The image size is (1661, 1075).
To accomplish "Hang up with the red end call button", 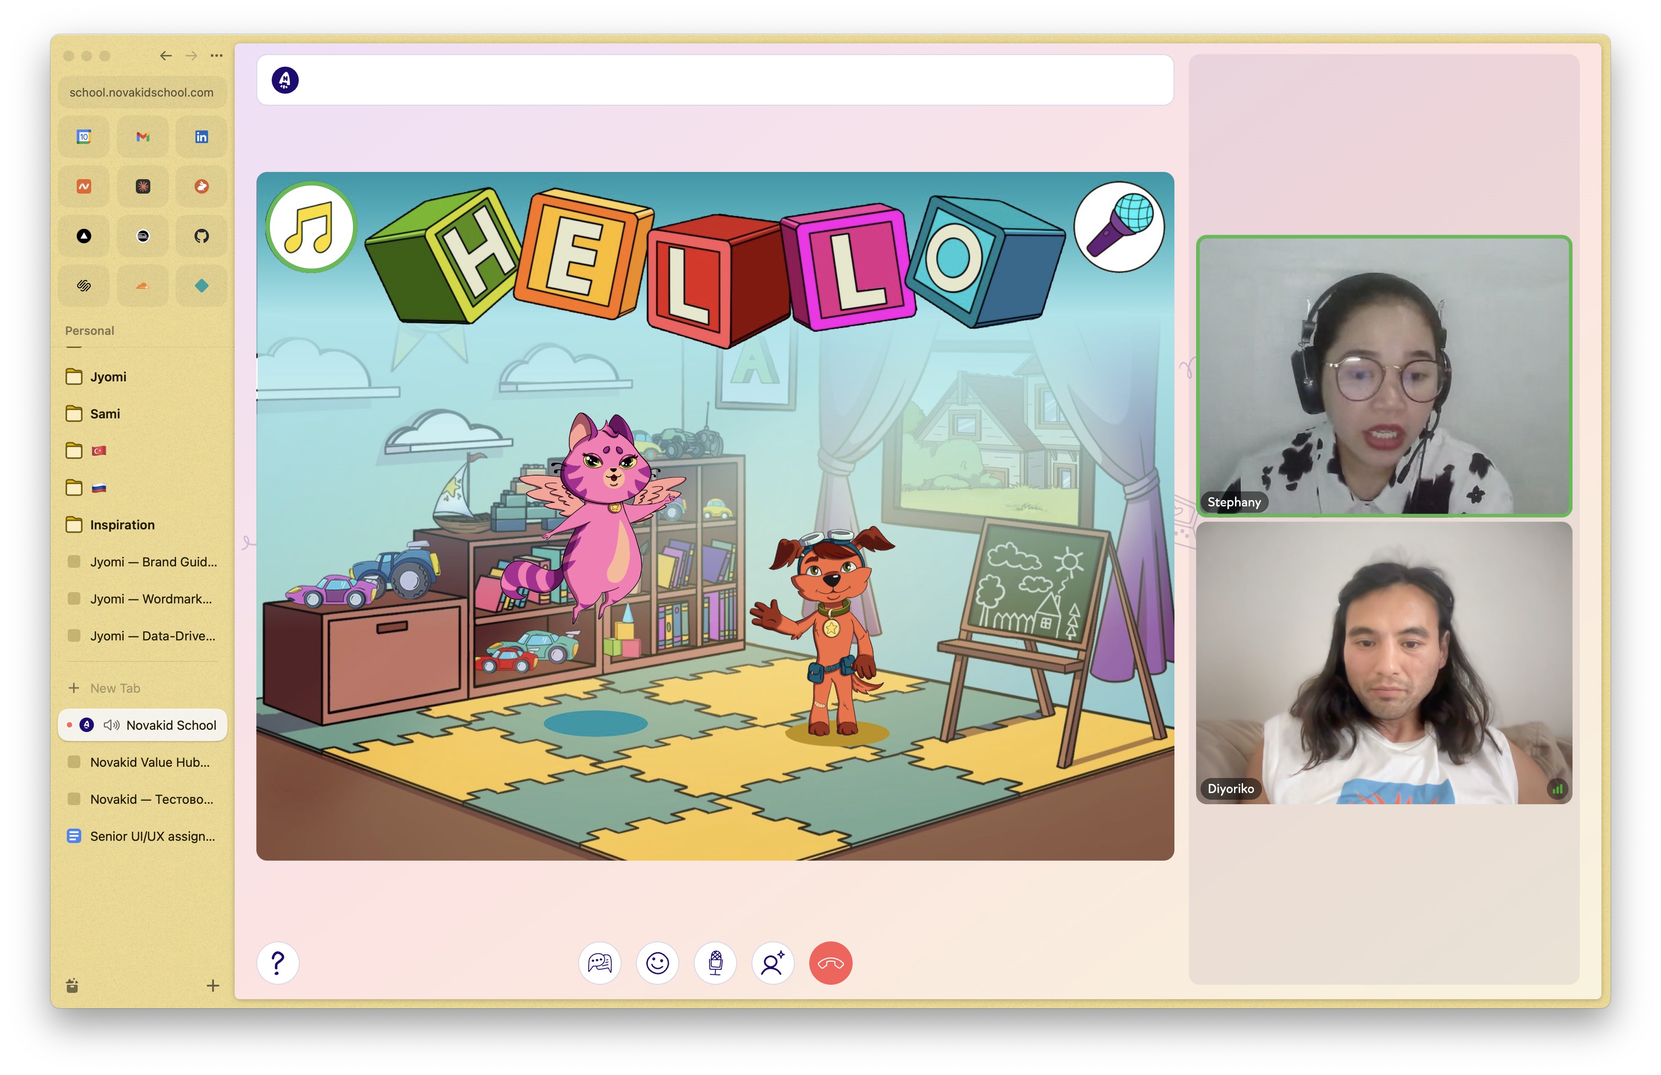I will [830, 964].
